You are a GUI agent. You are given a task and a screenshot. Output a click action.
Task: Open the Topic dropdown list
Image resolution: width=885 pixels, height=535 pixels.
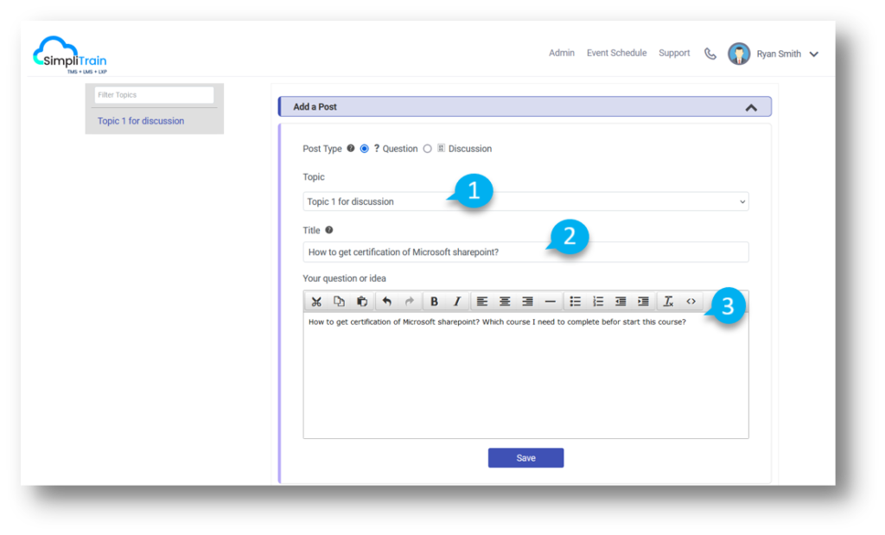[x=742, y=201]
